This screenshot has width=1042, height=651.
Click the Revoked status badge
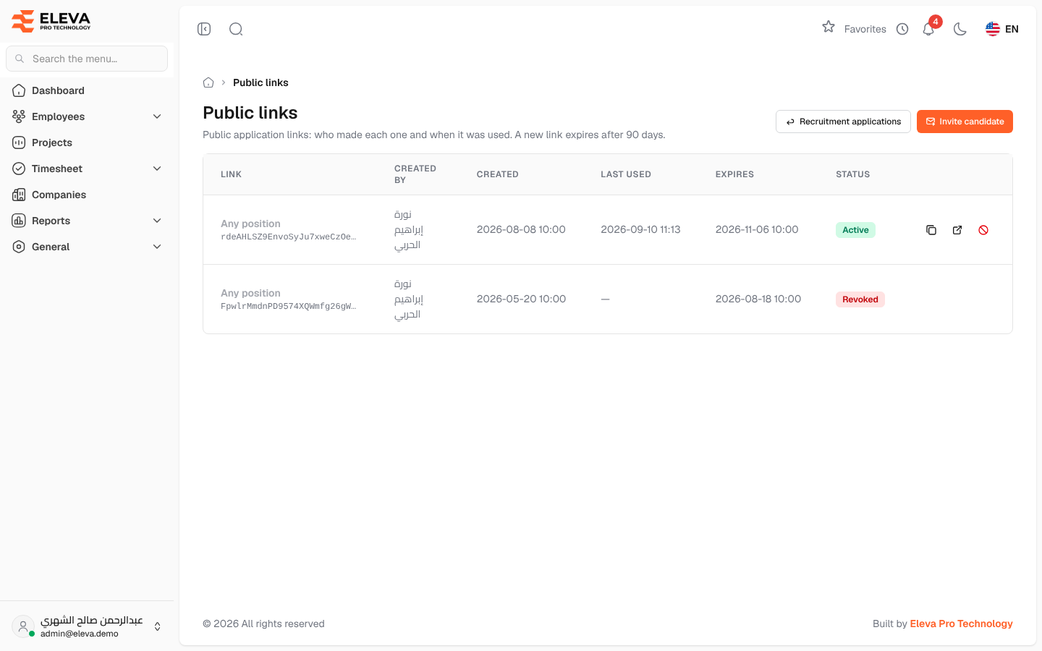tap(860, 299)
